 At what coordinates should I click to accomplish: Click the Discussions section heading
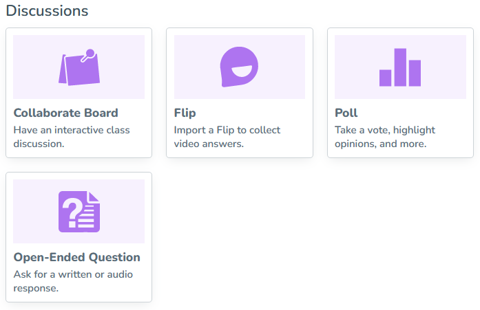click(x=47, y=11)
